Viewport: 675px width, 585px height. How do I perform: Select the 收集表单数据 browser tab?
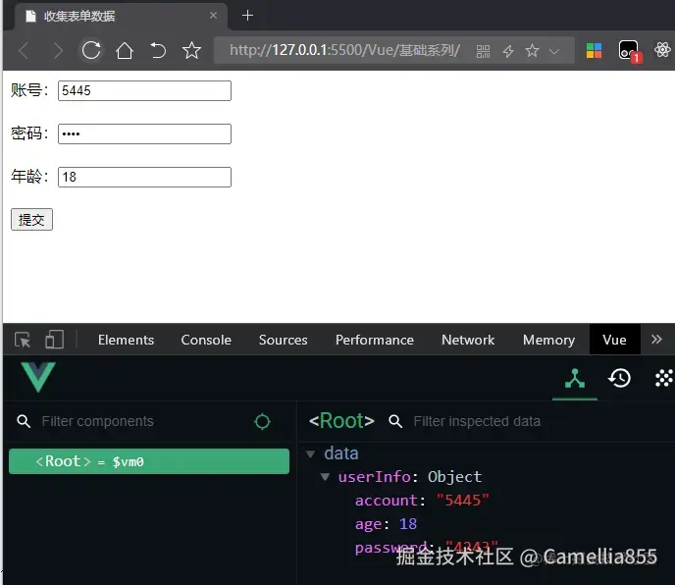(x=121, y=17)
